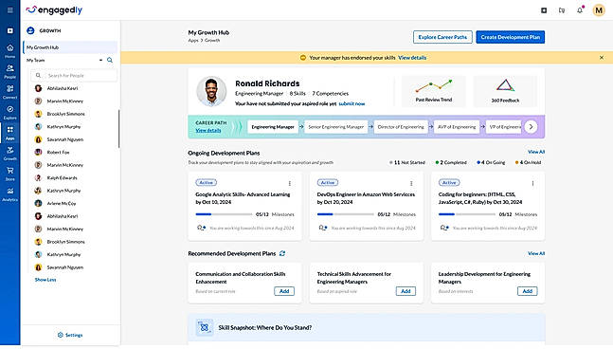Open Career Path View details link
This screenshot has height=349, width=613.
tap(208, 130)
